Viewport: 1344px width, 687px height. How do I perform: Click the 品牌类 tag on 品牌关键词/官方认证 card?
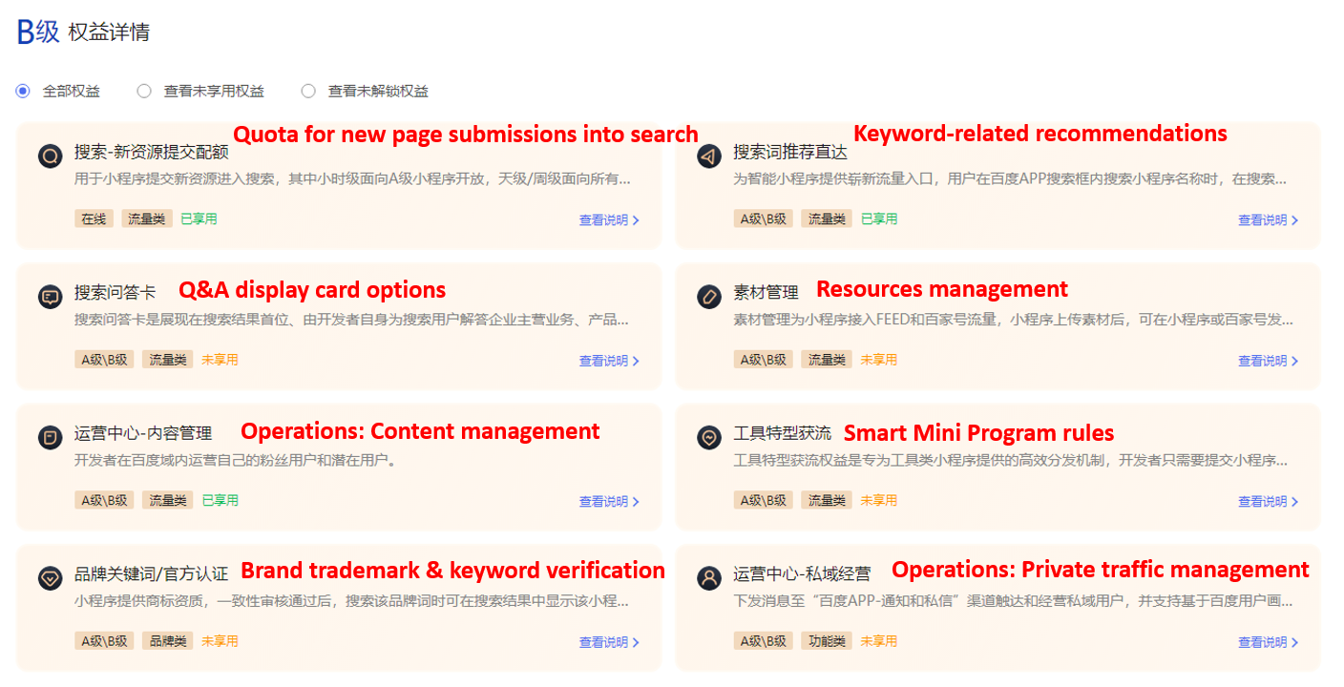click(168, 641)
